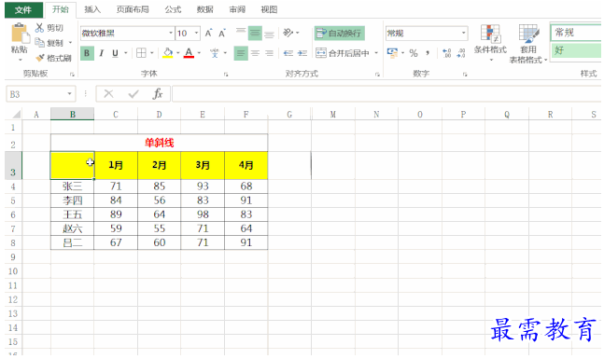Viewport: 604px width, 359px height.
Task: Click the borders grid icon
Action: coord(141,53)
